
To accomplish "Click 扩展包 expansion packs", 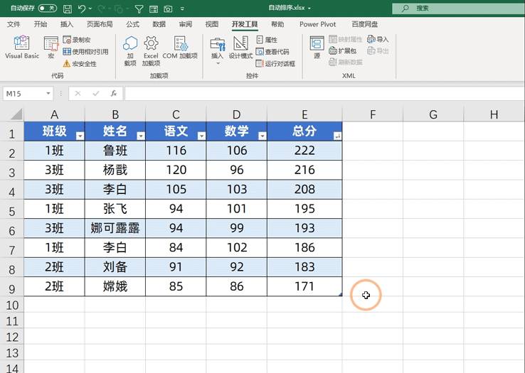I will [342, 51].
